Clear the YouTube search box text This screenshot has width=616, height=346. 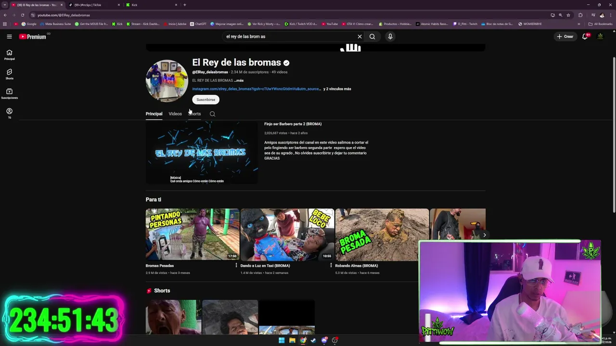pos(359,37)
